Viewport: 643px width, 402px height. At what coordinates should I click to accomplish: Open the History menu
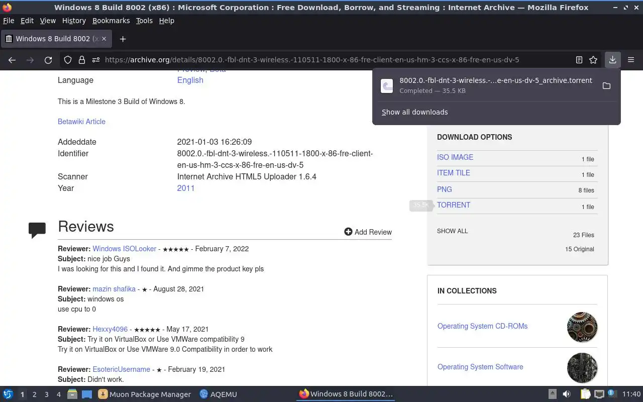click(74, 21)
